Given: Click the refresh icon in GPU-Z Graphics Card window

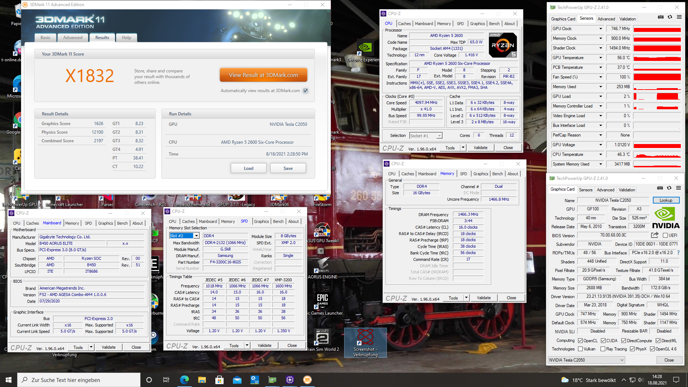Looking at the screenshot, I should (669, 188).
